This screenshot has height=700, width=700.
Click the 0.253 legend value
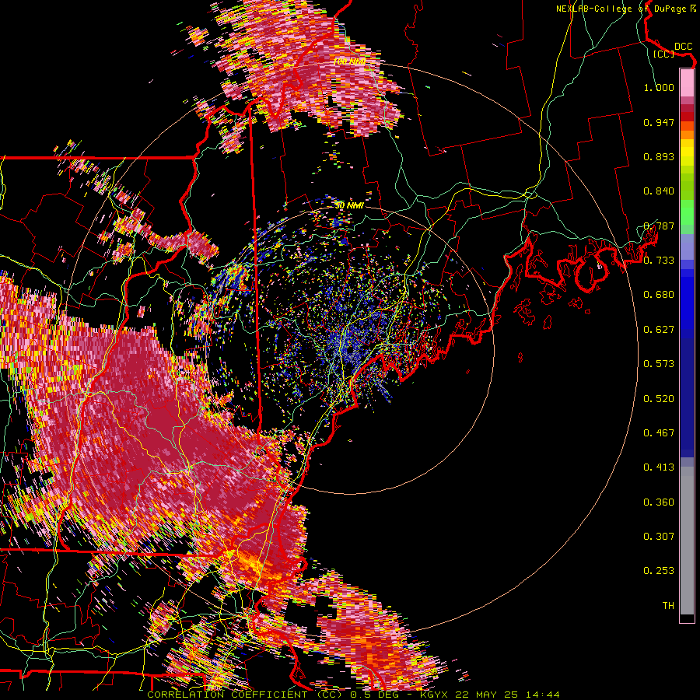pos(659,571)
